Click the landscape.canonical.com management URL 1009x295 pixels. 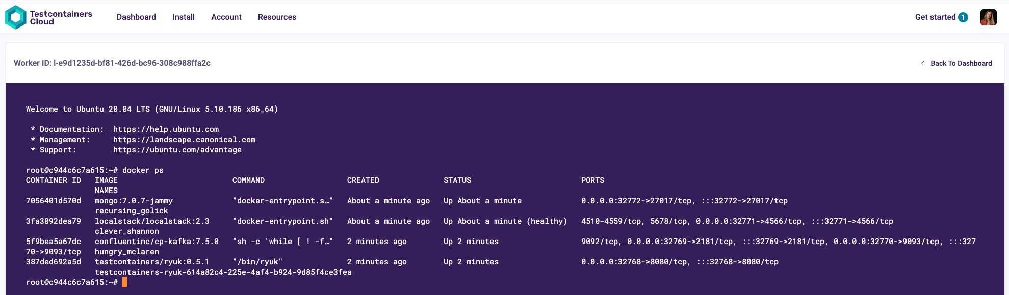pyautogui.click(x=184, y=140)
